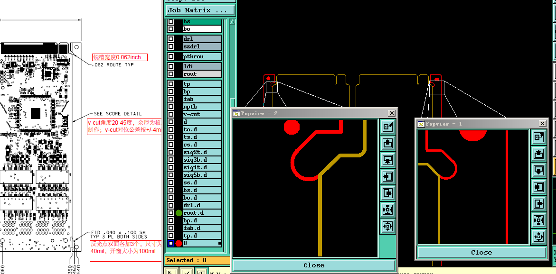Close Popview 1 with the Close button
The image size is (556, 274).
pyautogui.click(x=481, y=252)
